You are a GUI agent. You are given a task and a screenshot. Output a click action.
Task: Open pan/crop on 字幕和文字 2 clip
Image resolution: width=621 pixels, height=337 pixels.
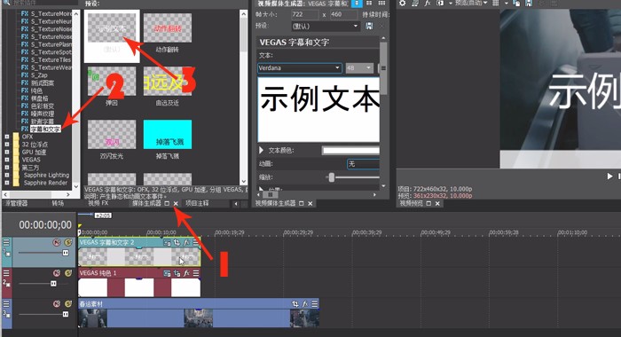click(x=177, y=242)
